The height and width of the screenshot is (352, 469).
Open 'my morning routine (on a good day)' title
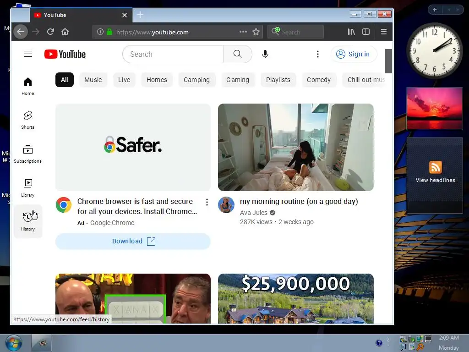pyautogui.click(x=299, y=202)
